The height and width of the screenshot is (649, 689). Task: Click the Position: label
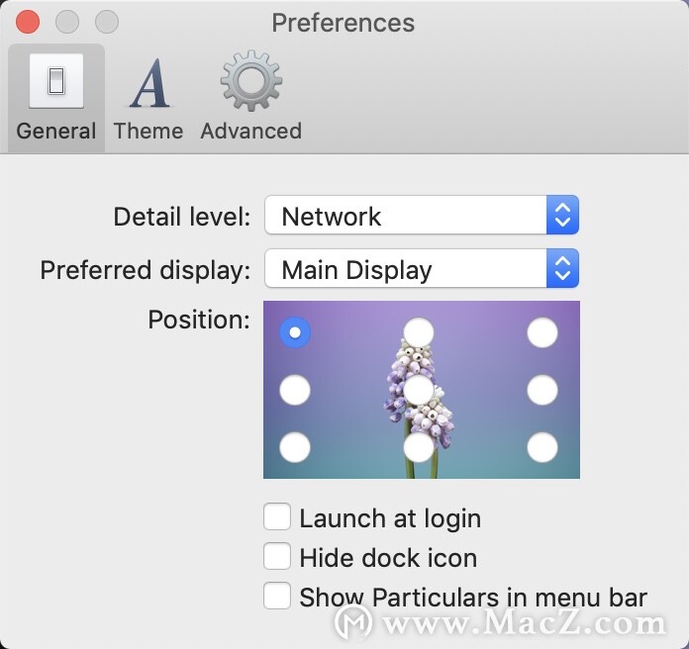(199, 320)
